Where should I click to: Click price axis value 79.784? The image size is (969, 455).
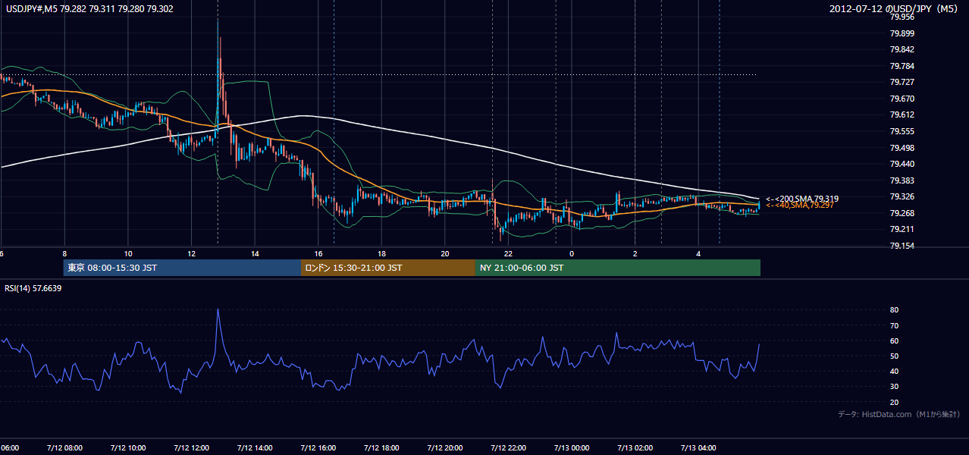(x=902, y=66)
